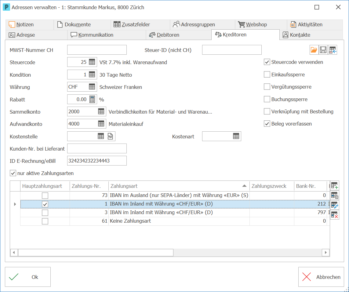
Task: Confirm with the Ok button
Action: [x=28, y=277]
